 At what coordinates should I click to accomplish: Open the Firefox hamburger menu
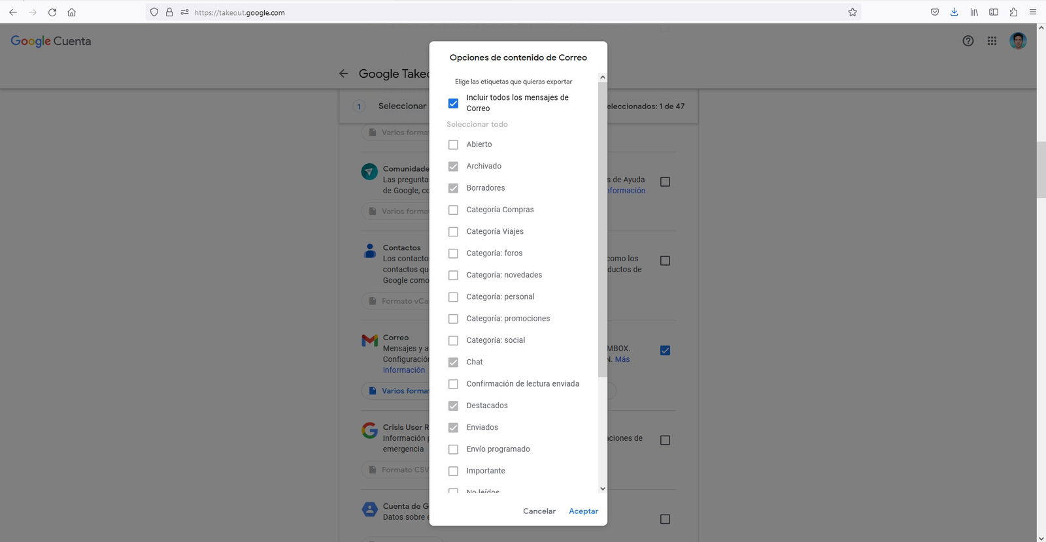(x=1033, y=12)
